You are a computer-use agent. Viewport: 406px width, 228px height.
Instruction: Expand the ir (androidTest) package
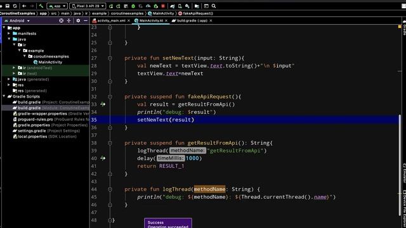14,68
